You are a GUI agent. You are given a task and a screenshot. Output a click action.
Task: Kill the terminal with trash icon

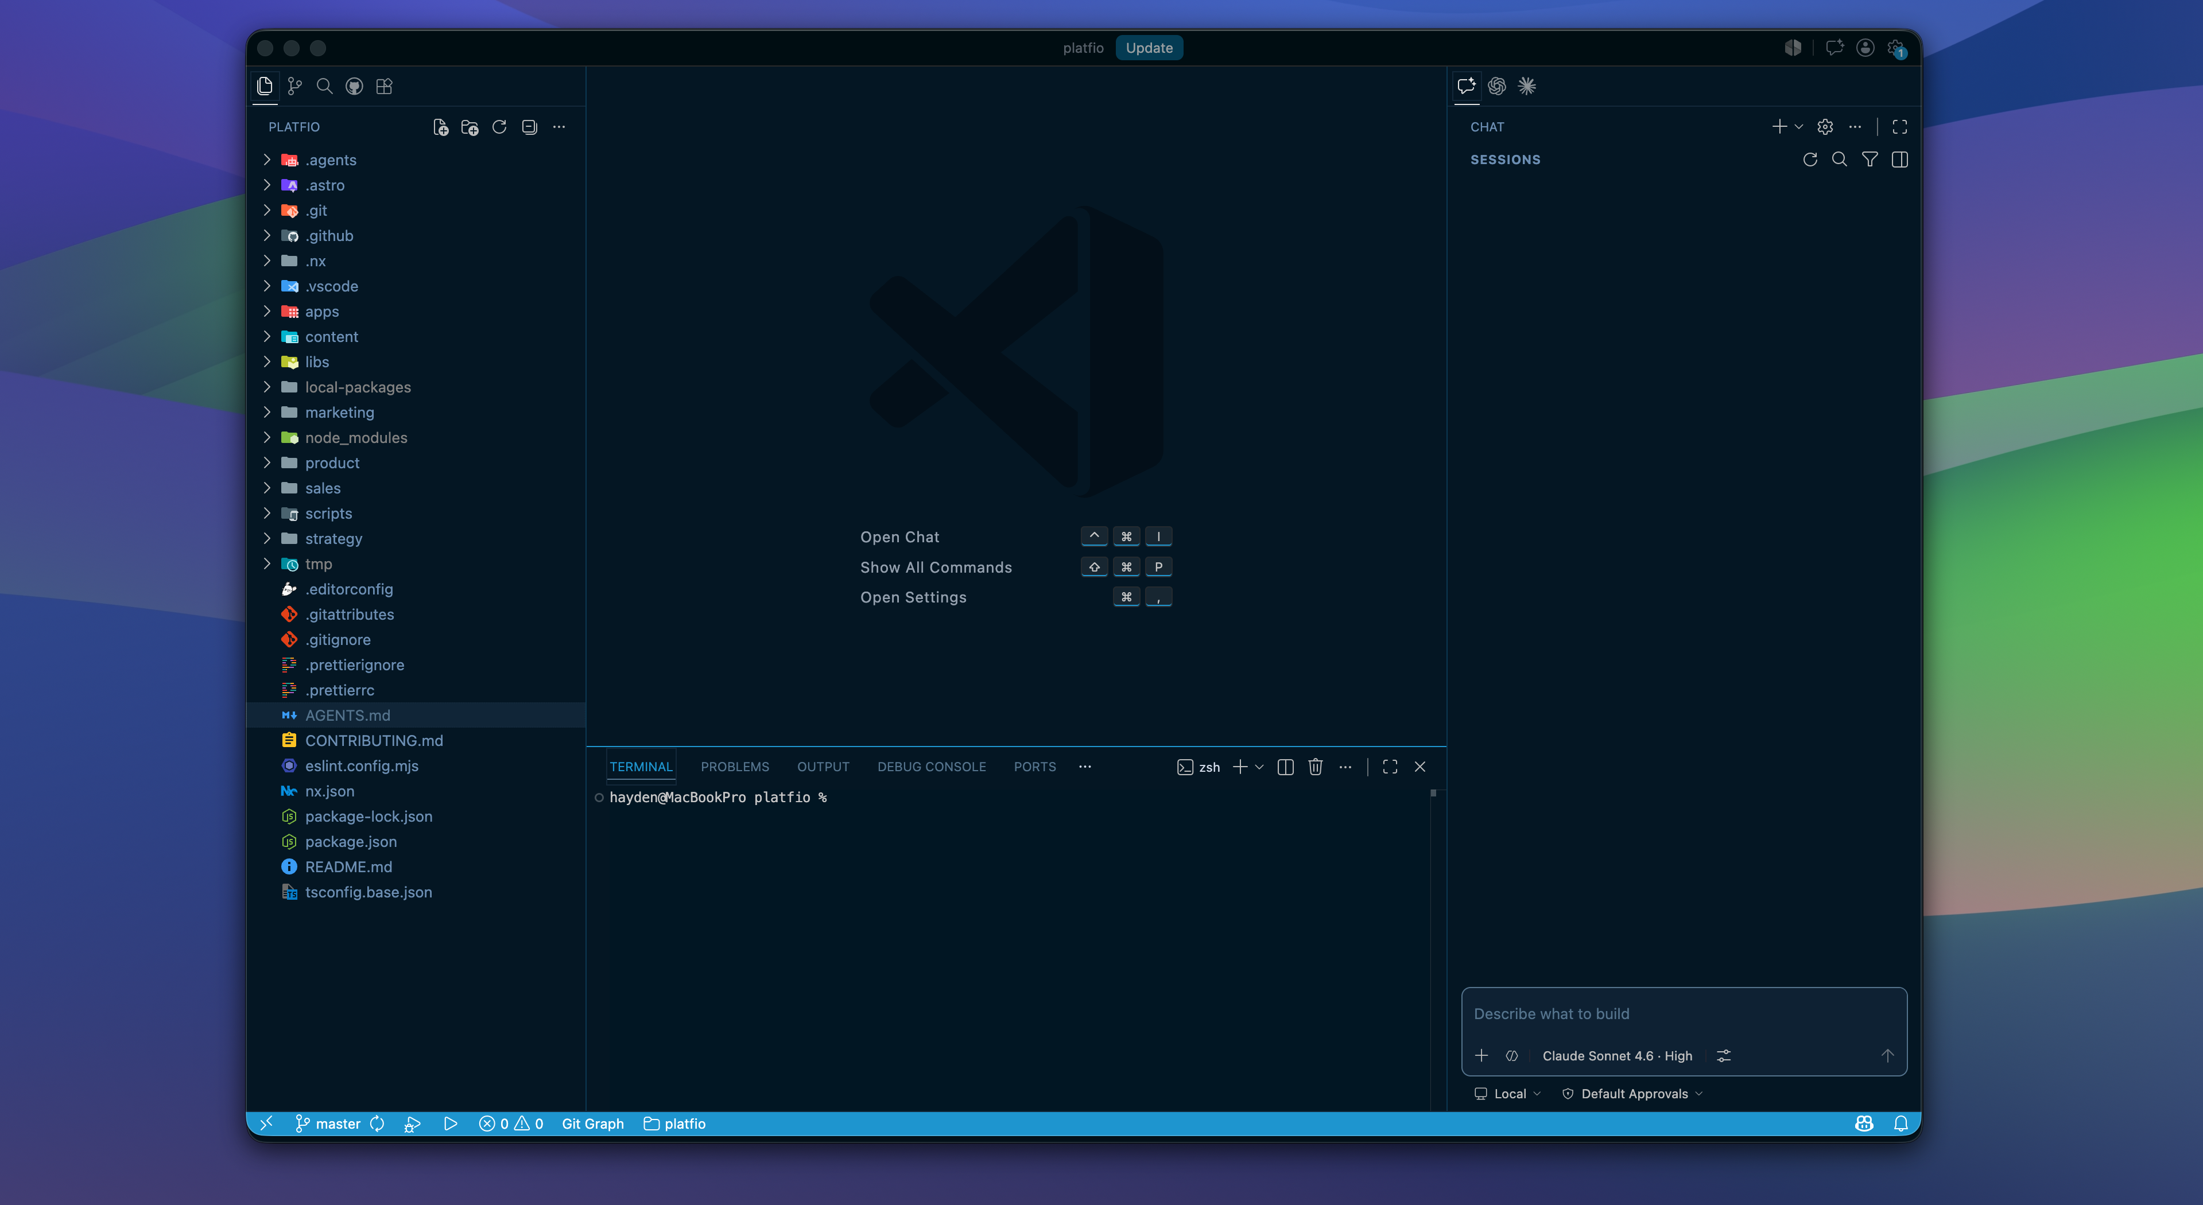(x=1315, y=767)
